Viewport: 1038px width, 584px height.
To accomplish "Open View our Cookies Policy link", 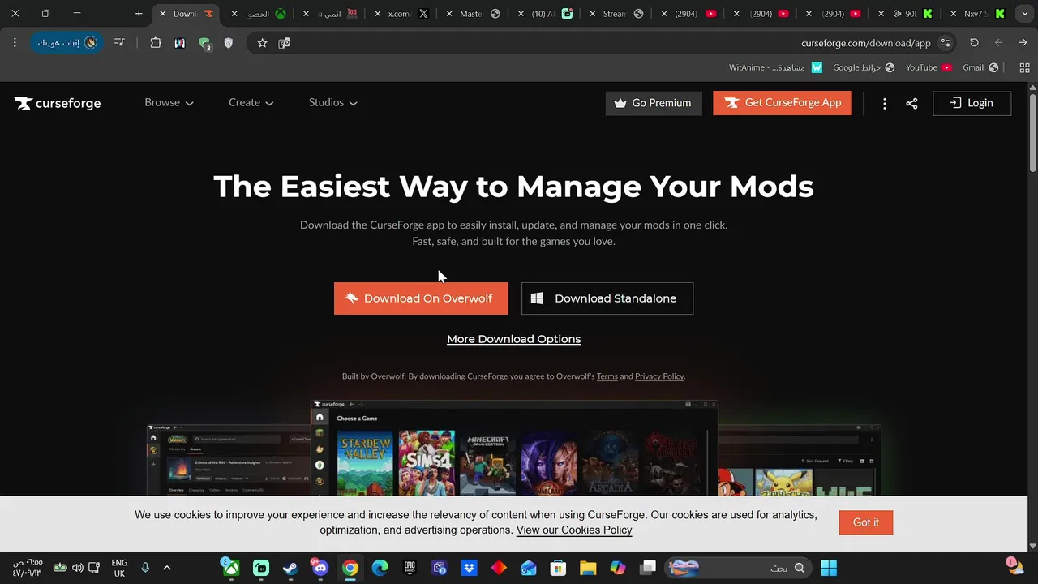I will pos(574,530).
